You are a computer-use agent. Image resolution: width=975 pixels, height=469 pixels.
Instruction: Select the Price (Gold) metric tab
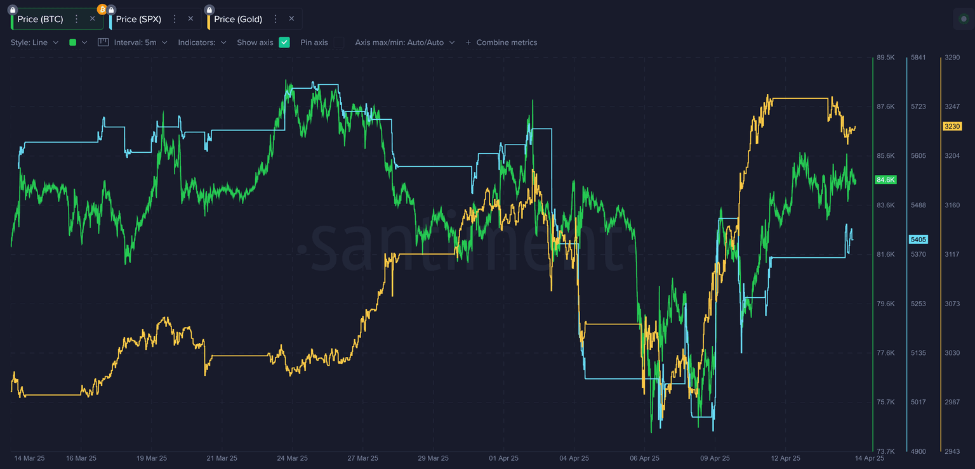point(238,19)
